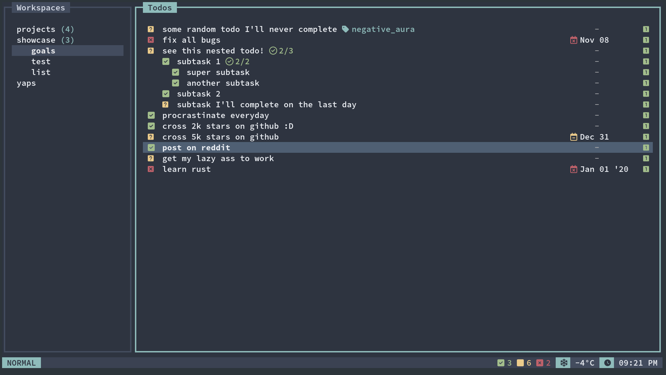The width and height of the screenshot is (666, 375).
Task: Toggle the failed status box of 'fix all bugs'
Action: [x=151, y=40]
